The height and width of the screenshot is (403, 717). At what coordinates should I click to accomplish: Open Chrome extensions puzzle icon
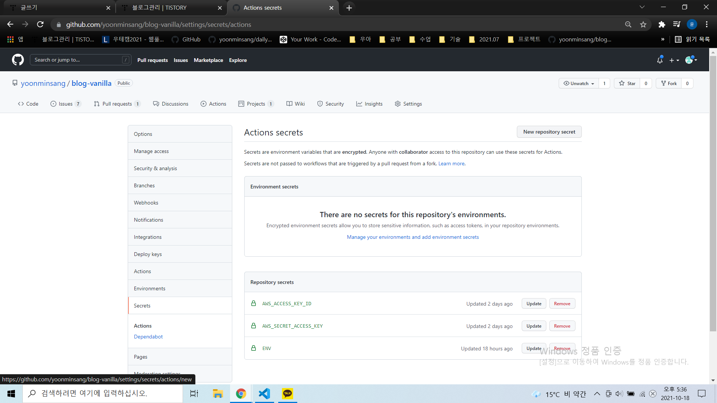(662, 25)
